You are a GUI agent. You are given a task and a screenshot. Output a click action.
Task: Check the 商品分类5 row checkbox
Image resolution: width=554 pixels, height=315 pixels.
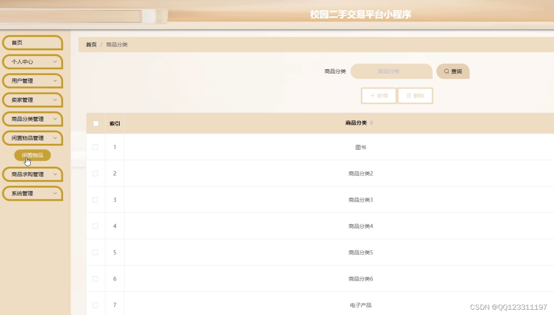pos(95,252)
